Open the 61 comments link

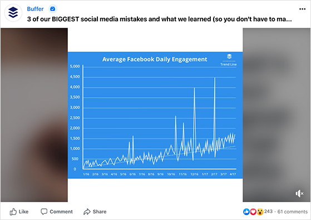tap(292, 212)
